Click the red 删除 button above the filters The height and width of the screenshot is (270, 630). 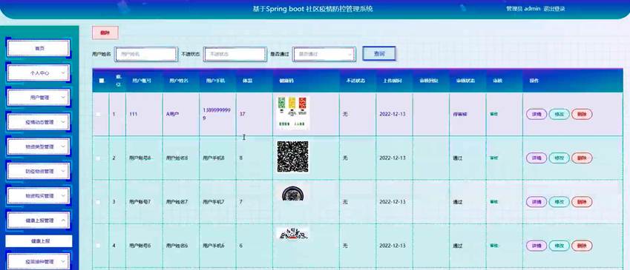(105, 33)
